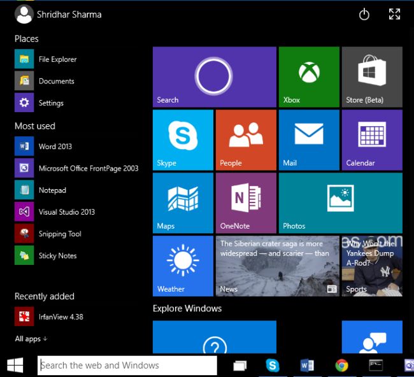Open the Skype tile
The height and width of the screenshot is (377, 414).
pyautogui.click(x=183, y=140)
